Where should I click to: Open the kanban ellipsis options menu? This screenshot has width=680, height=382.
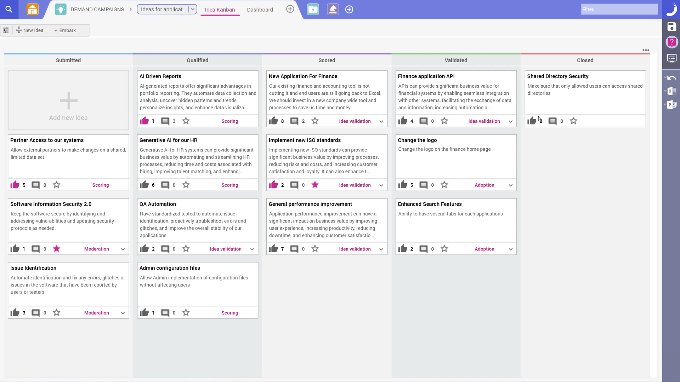[x=645, y=50]
